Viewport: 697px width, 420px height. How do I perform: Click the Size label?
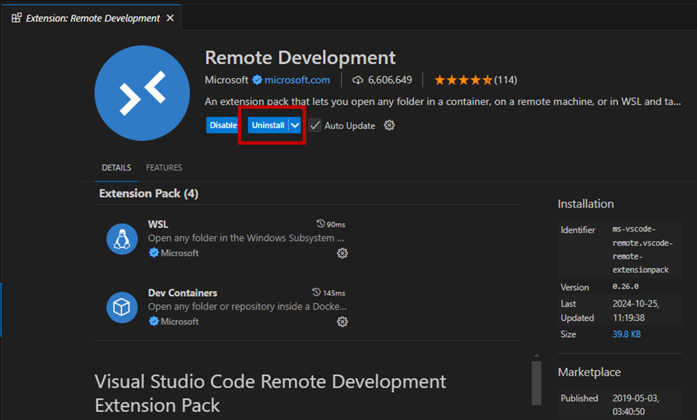click(x=568, y=334)
